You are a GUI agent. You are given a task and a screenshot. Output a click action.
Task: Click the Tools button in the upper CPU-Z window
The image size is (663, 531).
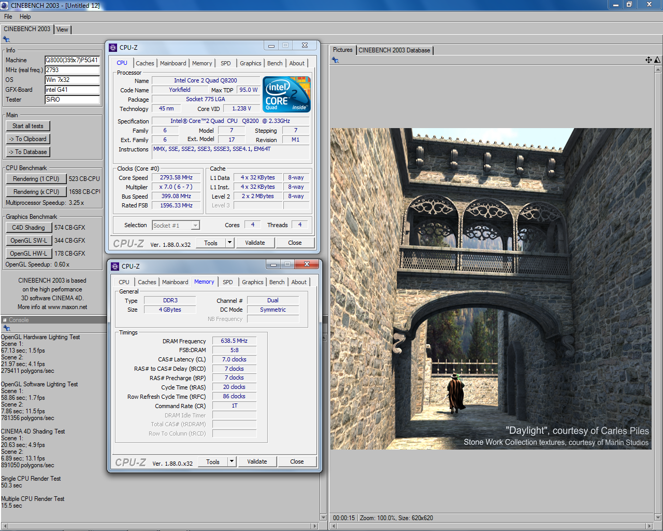pyautogui.click(x=211, y=243)
